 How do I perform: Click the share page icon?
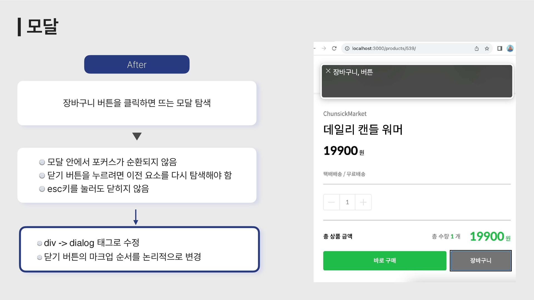click(476, 48)
